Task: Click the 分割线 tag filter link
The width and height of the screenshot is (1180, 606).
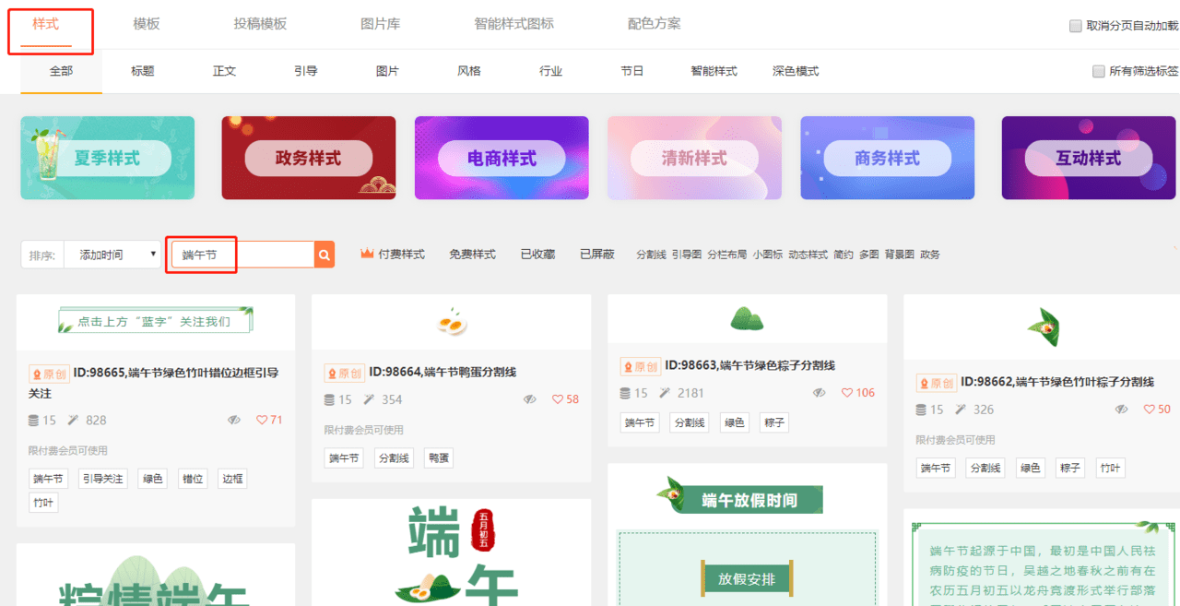Action: (x=651, y=255)
